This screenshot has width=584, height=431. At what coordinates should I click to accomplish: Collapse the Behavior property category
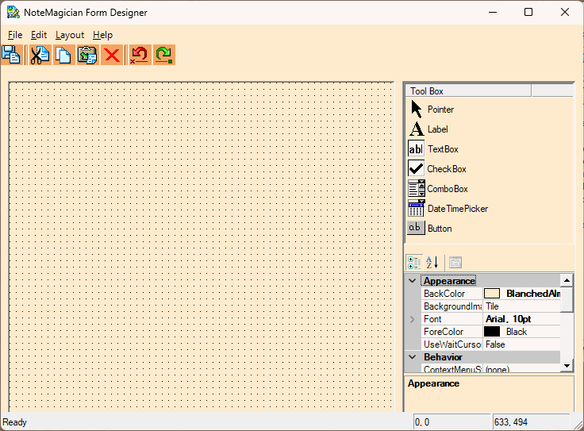[x=412, y=357]
